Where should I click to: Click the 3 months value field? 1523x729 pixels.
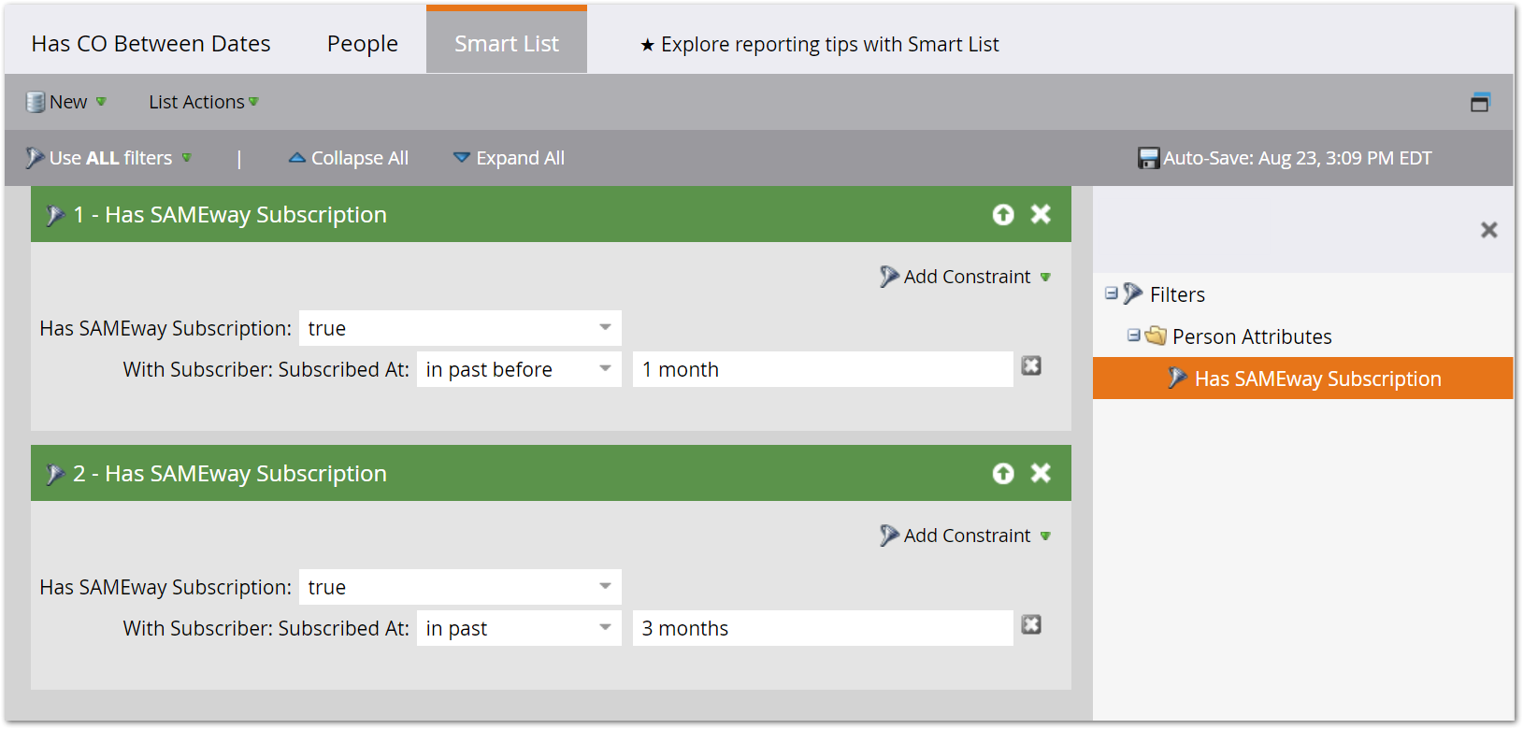pyautogui.click(x=823, y=628)
